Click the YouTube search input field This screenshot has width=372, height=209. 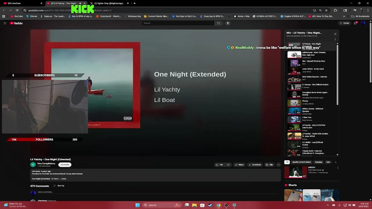178,23
